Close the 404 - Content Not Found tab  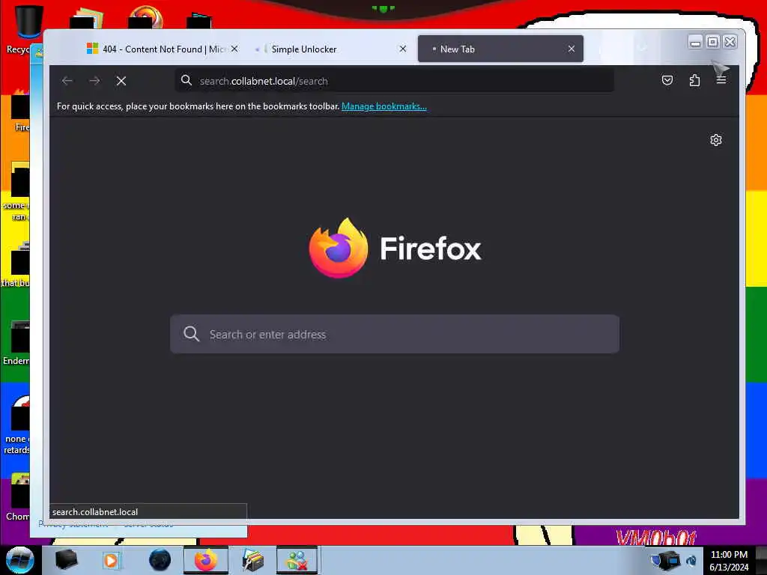234,49
